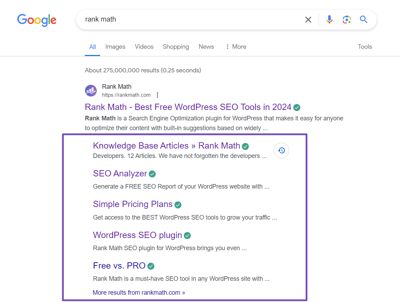Clear the search query with the X icon
400x302 pixels.
pyautogui.click(x=308, y=19)
